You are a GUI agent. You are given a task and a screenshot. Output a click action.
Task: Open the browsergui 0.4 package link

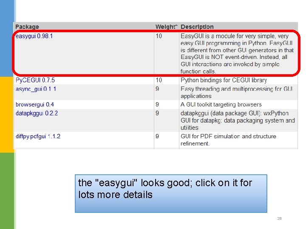pos(35,105)
